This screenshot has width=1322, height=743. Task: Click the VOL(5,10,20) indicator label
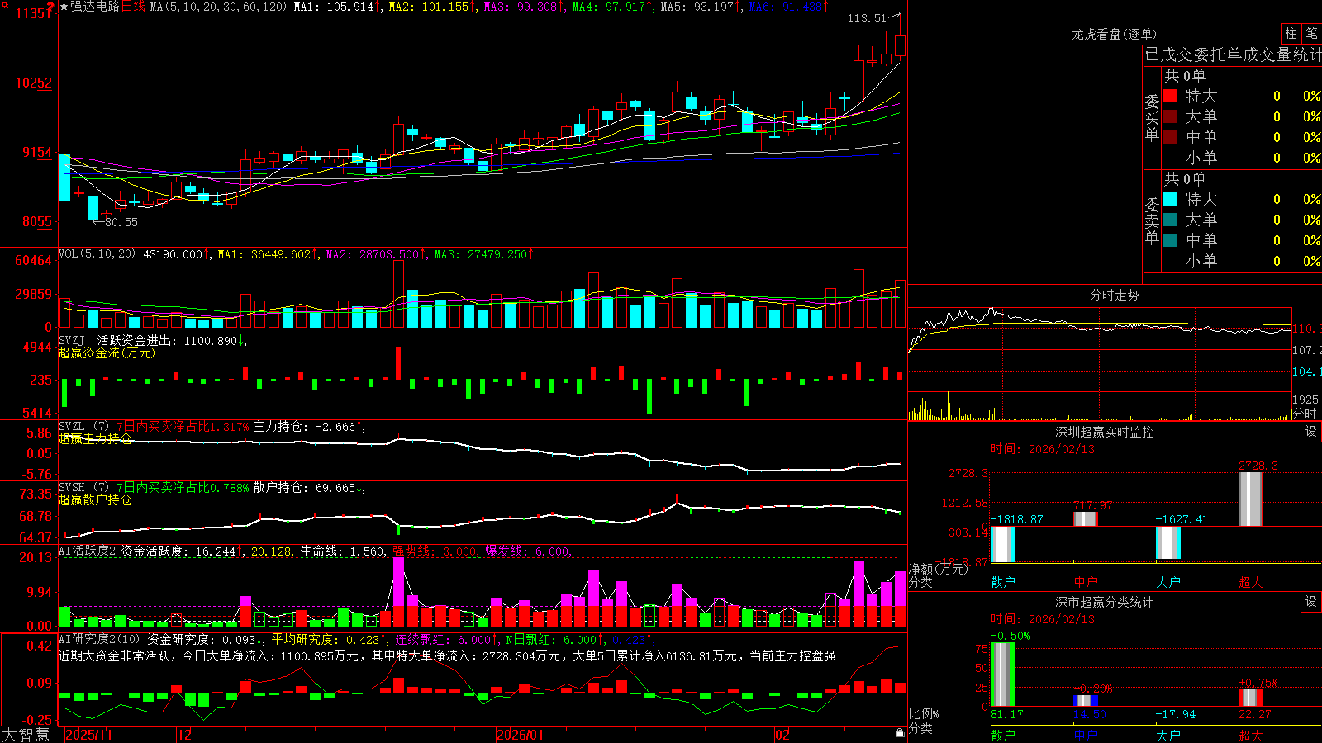tap(97, 254)
